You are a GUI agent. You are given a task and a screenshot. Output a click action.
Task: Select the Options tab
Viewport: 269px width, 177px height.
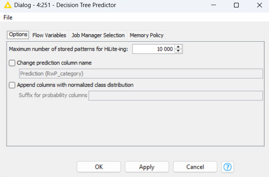18,35
